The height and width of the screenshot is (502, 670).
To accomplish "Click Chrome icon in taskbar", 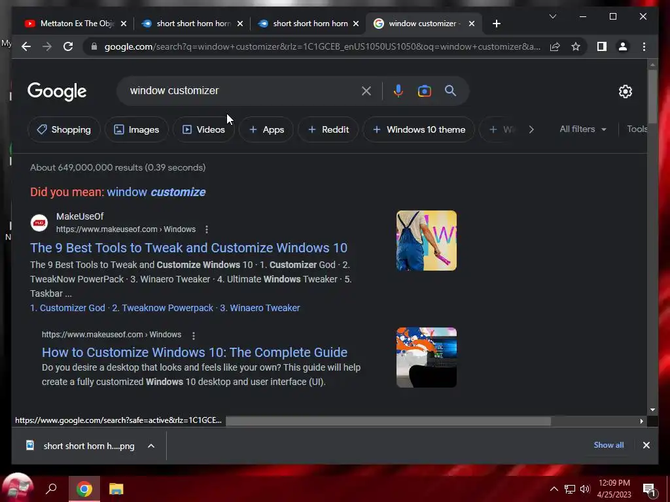I will tap(84, 489).
